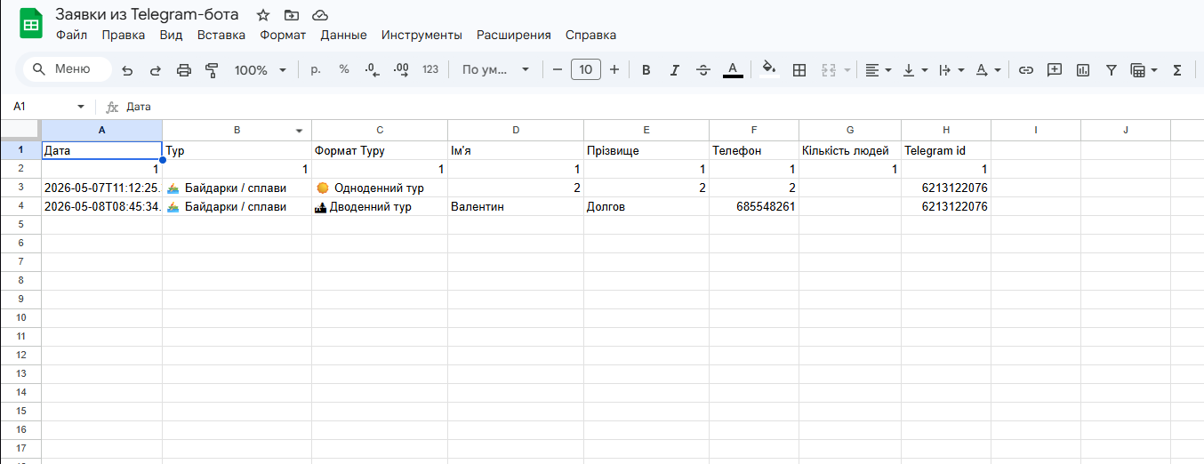Select column H header

pyautogui.click(x=946, y=130)
